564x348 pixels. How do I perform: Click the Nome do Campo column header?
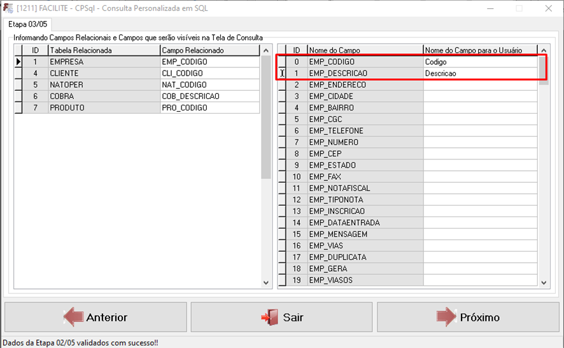click(365, 50)
